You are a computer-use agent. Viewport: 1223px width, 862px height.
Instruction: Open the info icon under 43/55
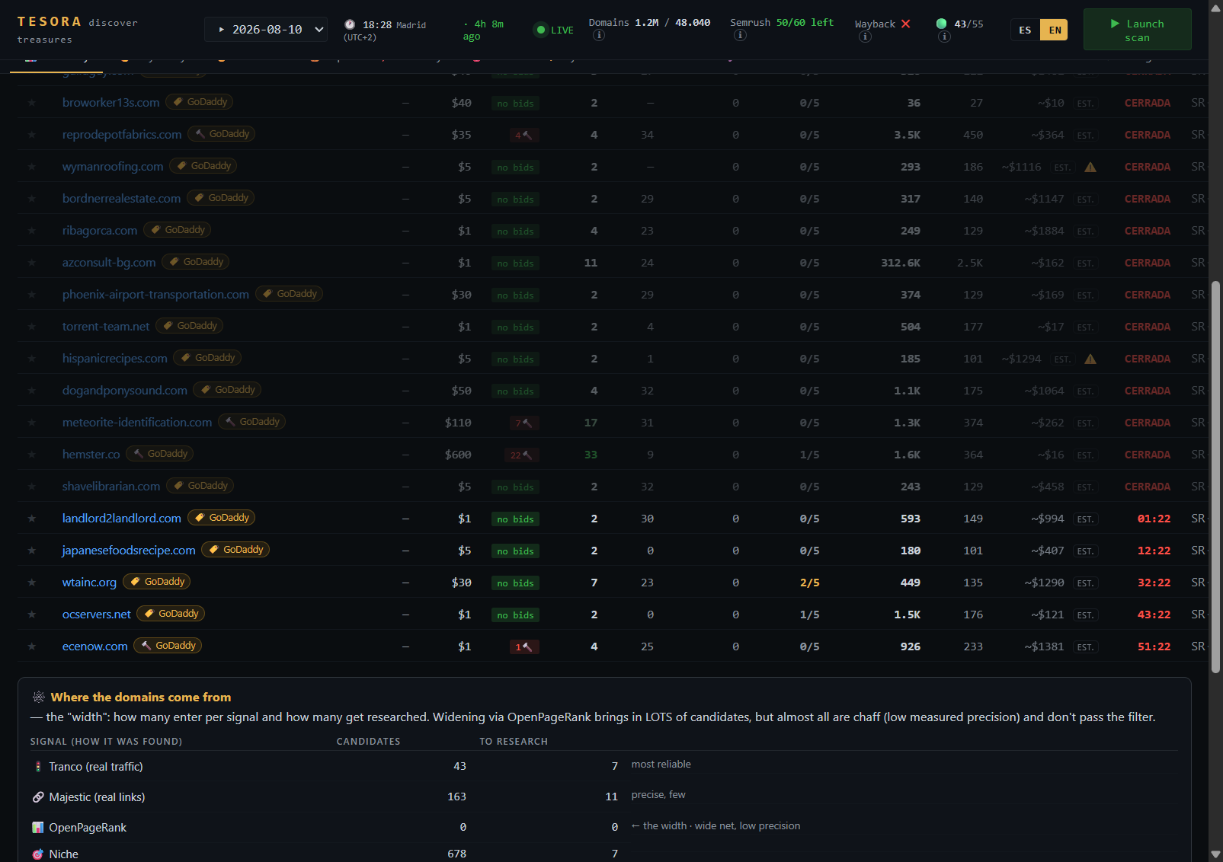(x=944, y=37)
